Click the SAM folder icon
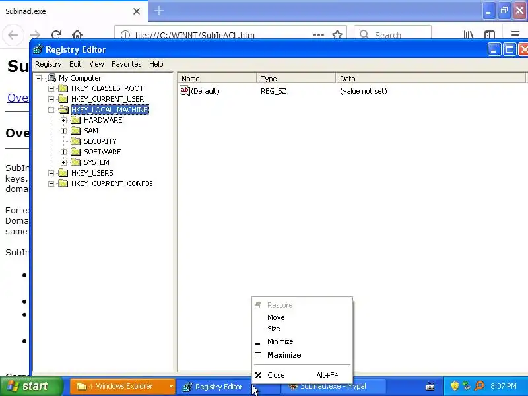Viewport: 528px width, 396px height. click(76, 131)
